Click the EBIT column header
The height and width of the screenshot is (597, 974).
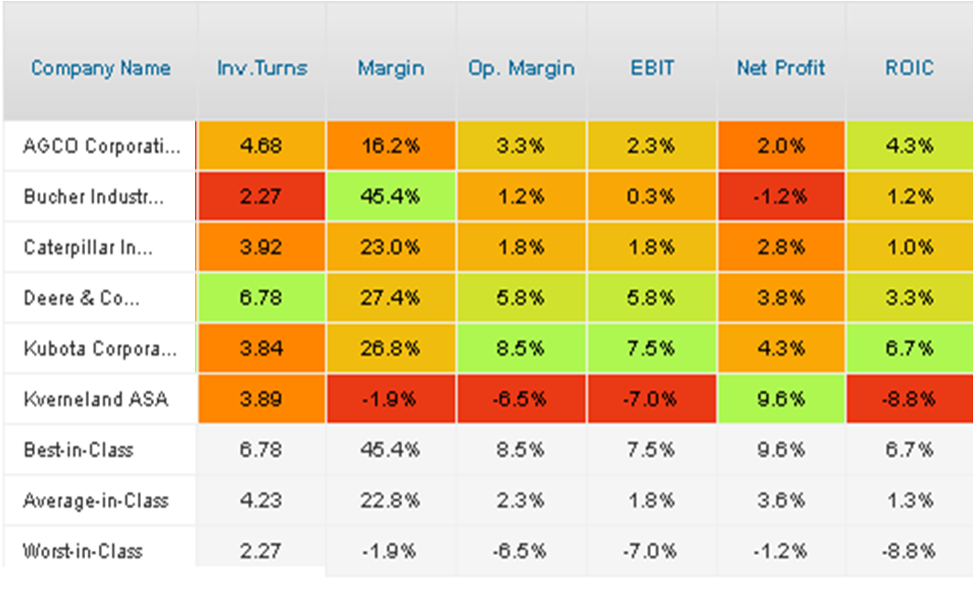[653, 68]
